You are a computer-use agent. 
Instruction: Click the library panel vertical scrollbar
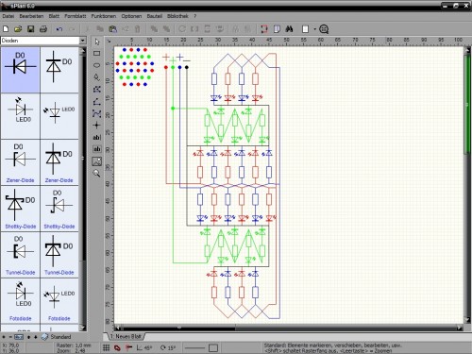(x=83, y=189)
